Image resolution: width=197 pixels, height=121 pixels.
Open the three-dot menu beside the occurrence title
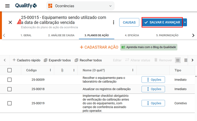click(x=113, y=22)
